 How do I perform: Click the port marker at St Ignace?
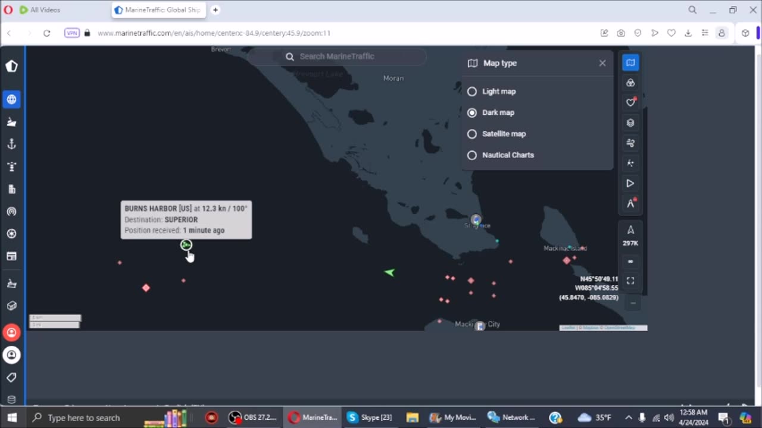click(476, 220)
